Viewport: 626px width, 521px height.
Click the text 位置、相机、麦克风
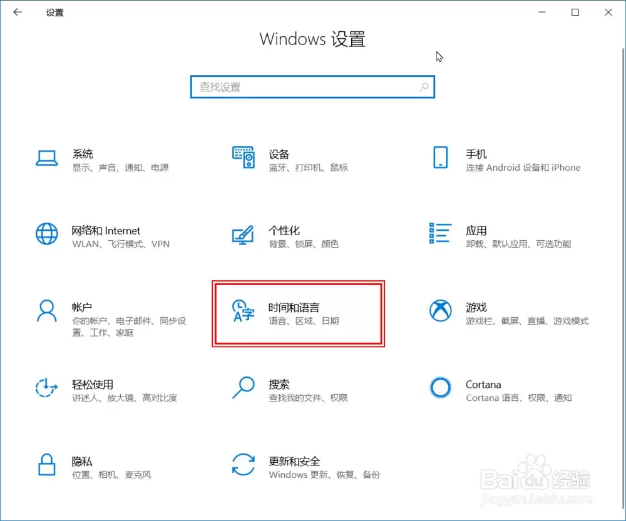112,475
